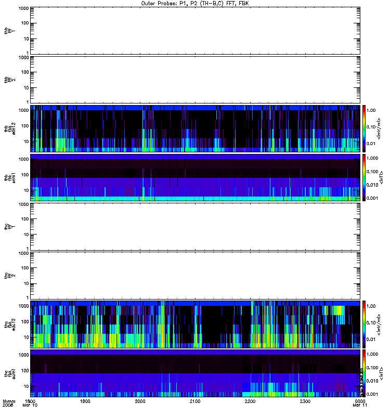Screen dimensions: 390x416
Task: Click '0.100' on the thb scm1 color bar
Action: (x=372, y=172)
